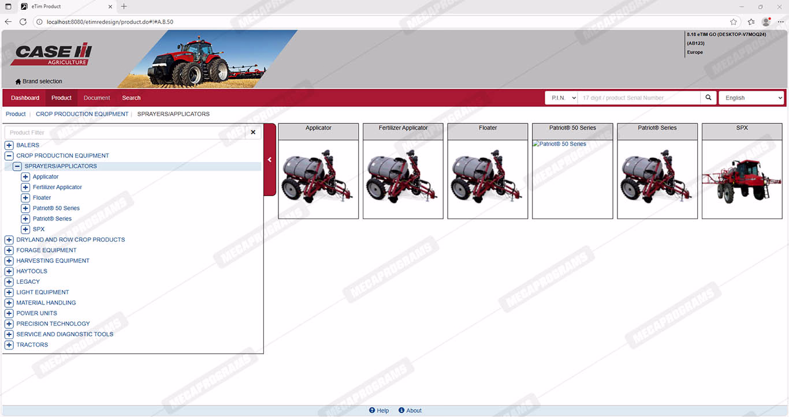The height and width of the screenshot is (417, 789).
Task: Clear the product filter with X icon
Action: point(253,133)
